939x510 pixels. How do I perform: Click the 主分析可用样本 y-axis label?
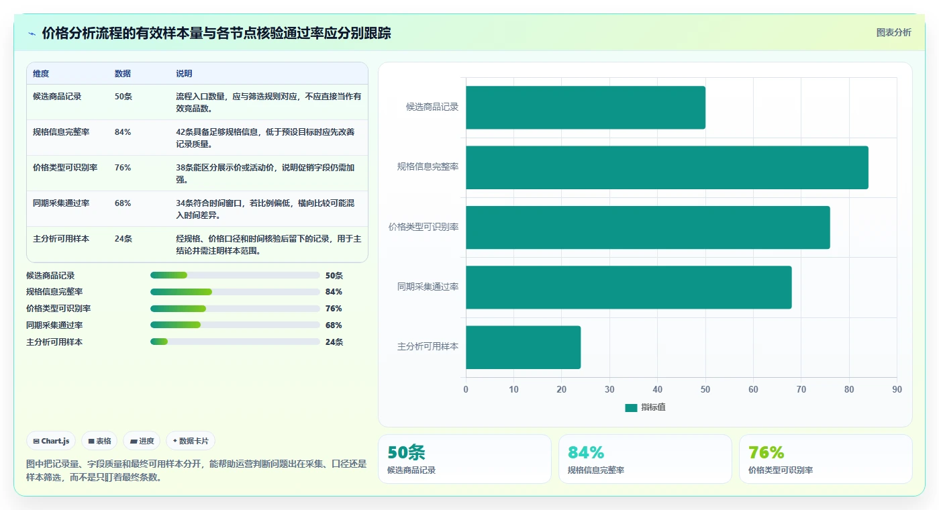coord(428,347)
